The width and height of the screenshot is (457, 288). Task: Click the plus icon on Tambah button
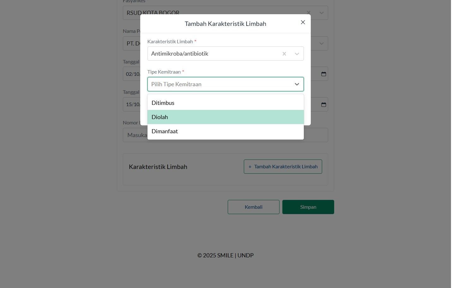250,167
